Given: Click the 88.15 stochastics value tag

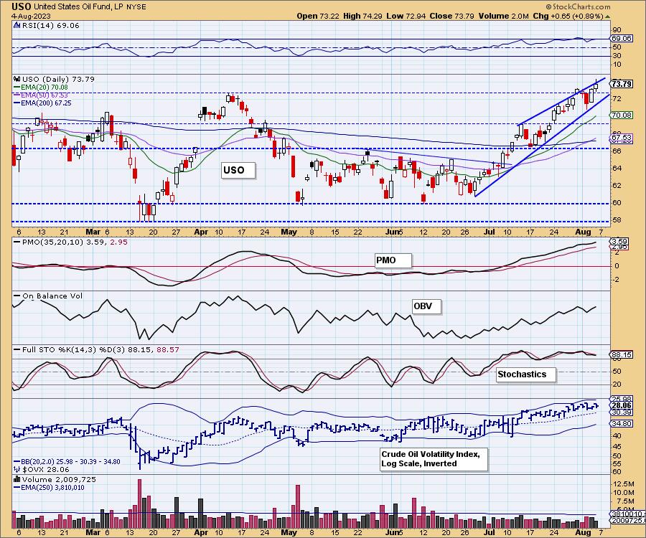Looking at the screenshot, I should (622, 354).
